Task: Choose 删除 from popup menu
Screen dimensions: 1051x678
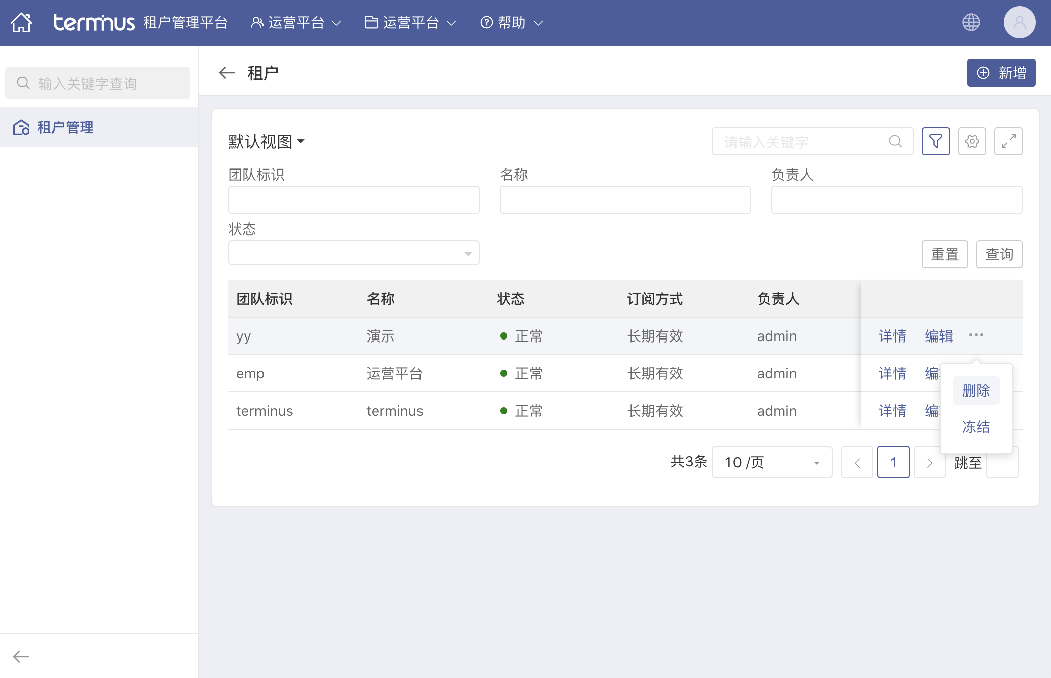Action: pyautogui.click(x=976, y=390)
